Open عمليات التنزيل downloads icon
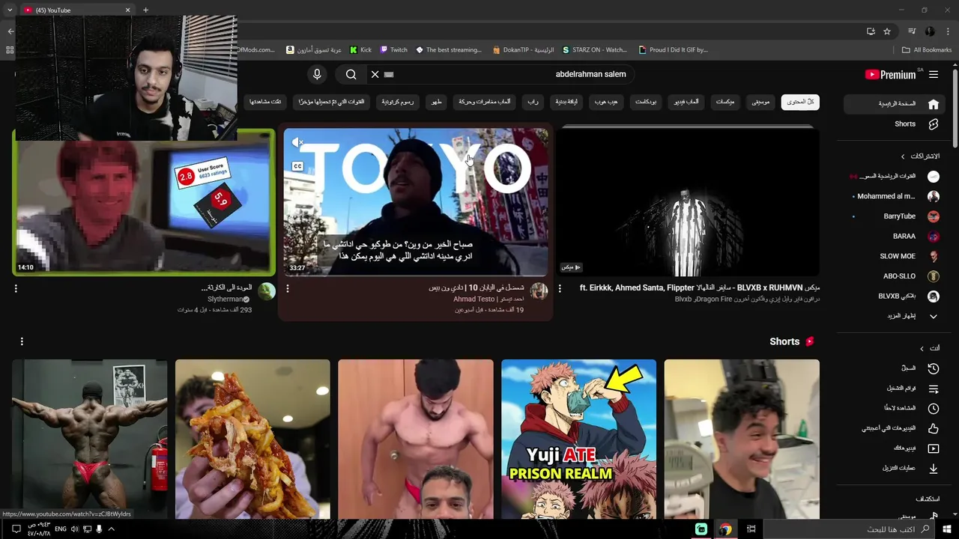 pos(933,469)
